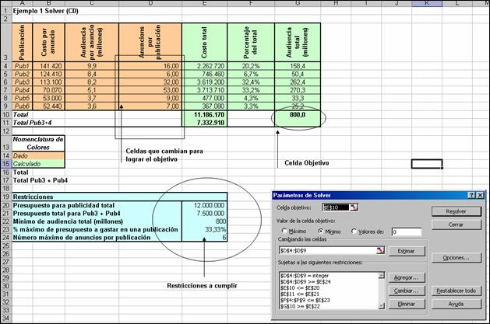490x324 pixels.
Task: Close the Parámetros de Solver dialog with X
Action: [x=481, y=193]
